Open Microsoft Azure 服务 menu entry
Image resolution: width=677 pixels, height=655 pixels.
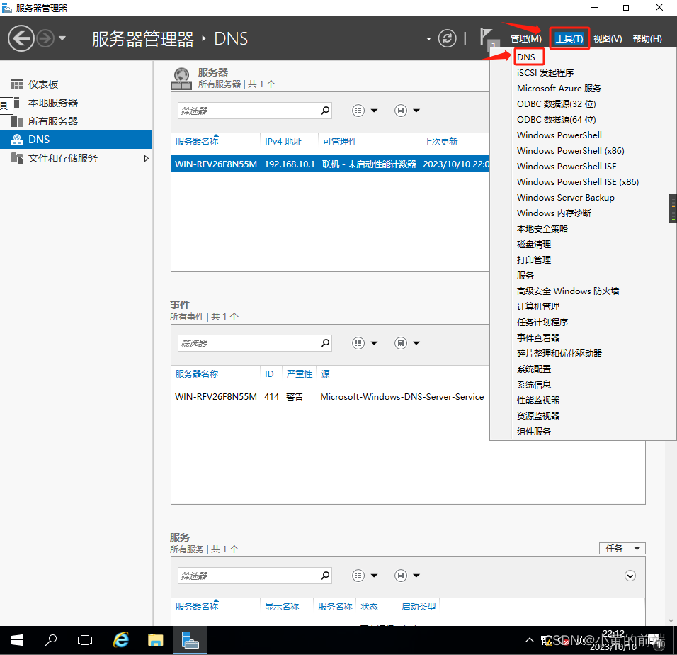click(x=559, y=88)
